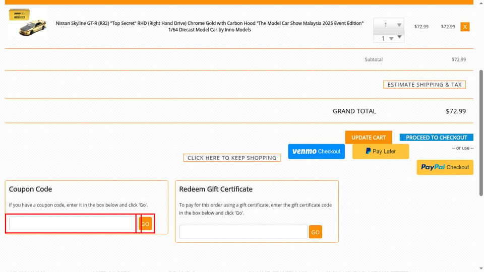Viewport: 484px width, 272px height.
Task: Select the Redeem Gift Certificate heading
Action: 216,189
